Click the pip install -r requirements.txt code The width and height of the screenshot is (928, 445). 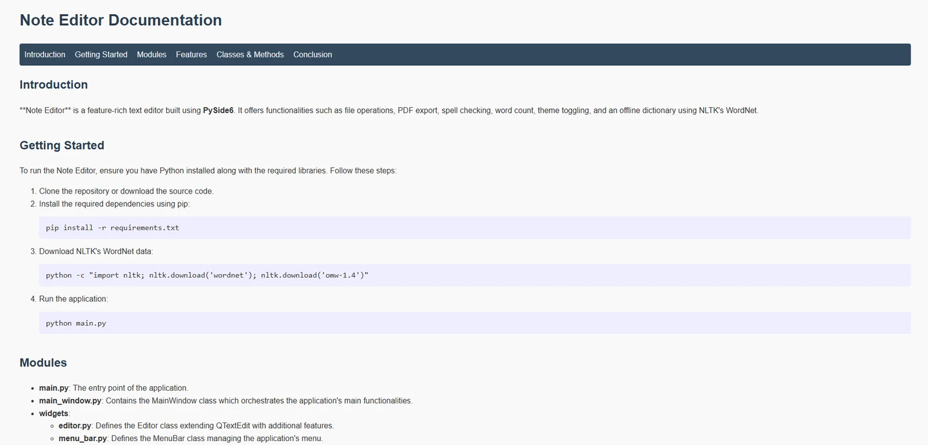pos(475,228)
